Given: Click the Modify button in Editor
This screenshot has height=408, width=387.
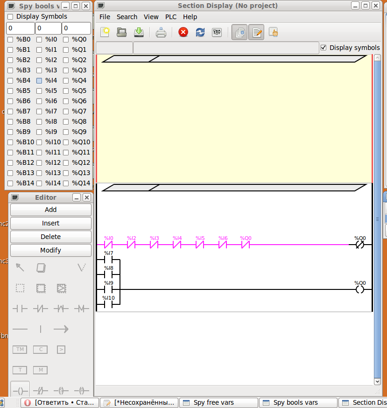Looking at the screenshot, I should (x=51, y=250).
